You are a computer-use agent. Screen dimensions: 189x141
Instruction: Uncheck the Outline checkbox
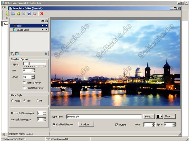[x=116, y=125]
